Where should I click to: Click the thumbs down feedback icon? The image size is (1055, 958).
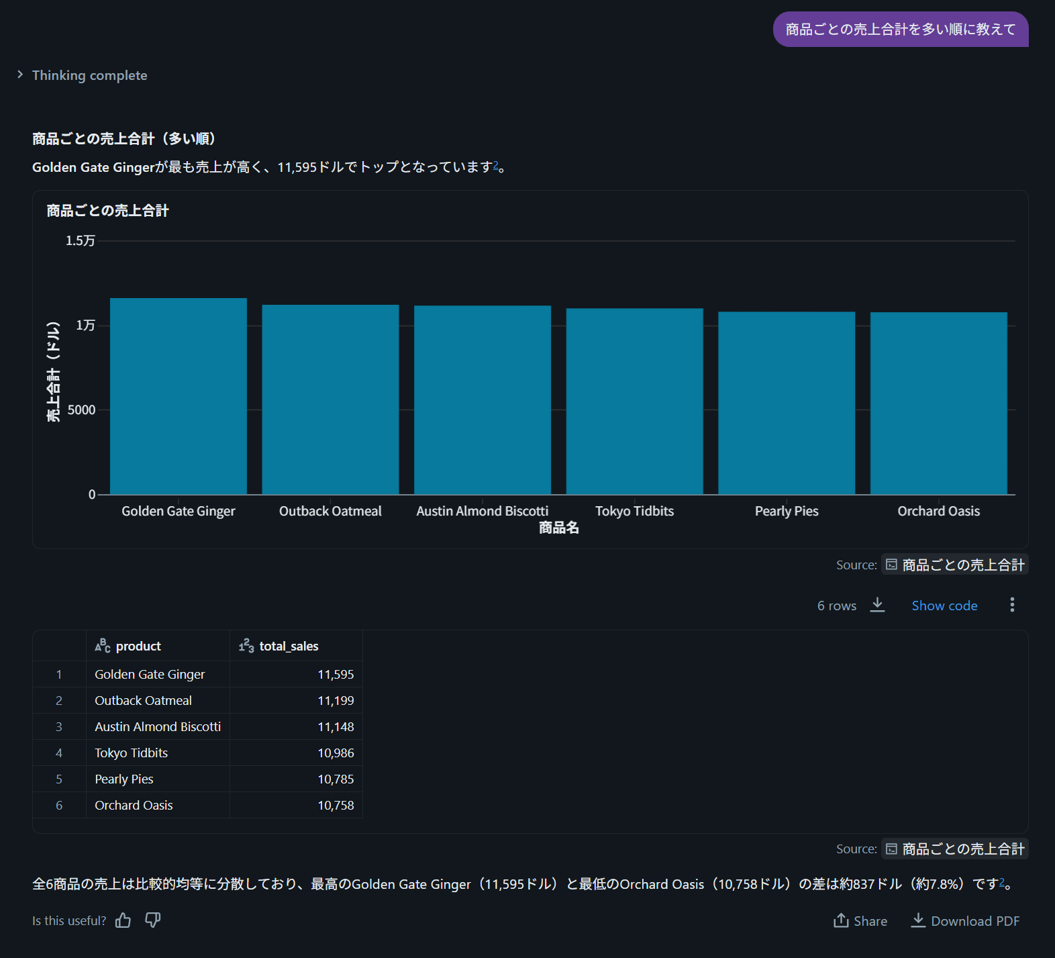tap(153, 920)
